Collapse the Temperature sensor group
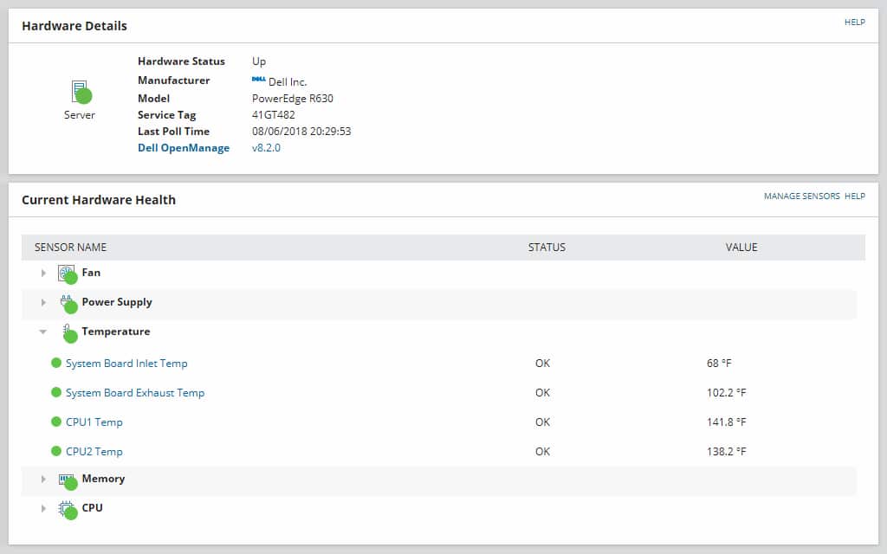Viewport: 887px width, 554px height. point(43,331)
